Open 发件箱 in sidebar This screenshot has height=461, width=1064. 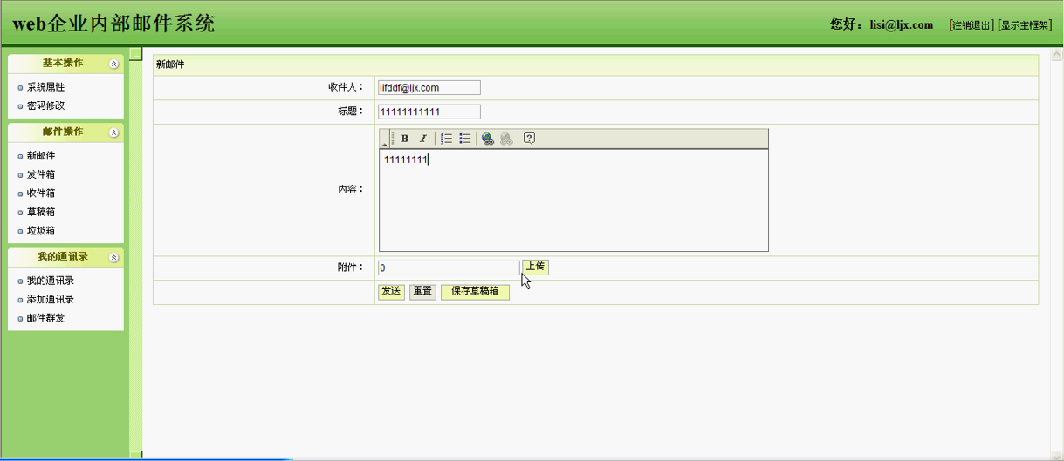tap(41, 174)
